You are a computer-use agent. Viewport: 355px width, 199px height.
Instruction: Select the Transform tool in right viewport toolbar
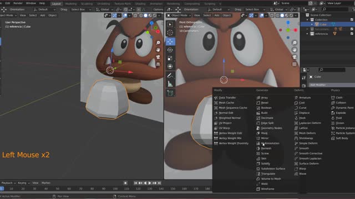point(170,66)
